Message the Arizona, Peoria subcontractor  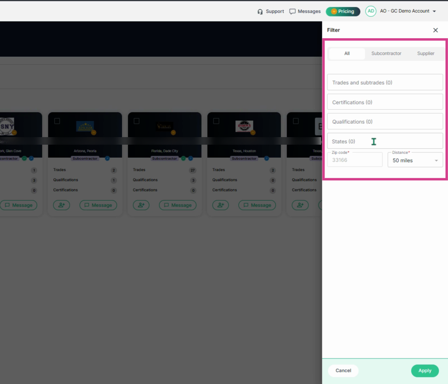click(98, 205)
